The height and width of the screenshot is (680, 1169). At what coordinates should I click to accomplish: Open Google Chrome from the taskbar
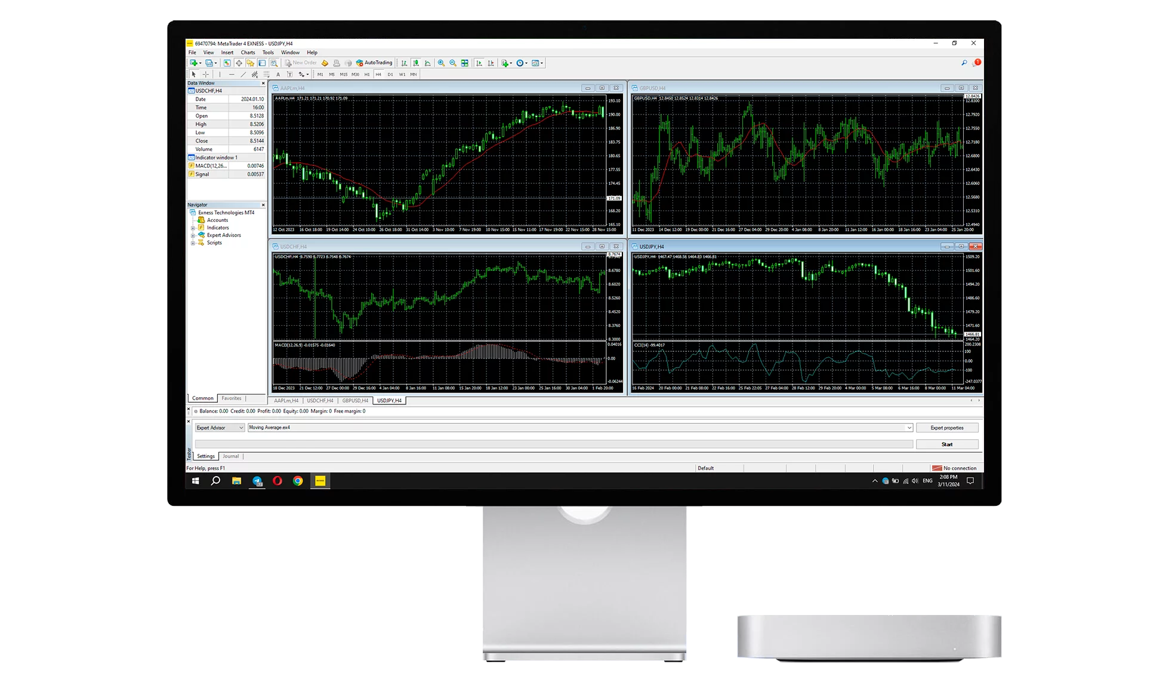(x=298, y=481)
